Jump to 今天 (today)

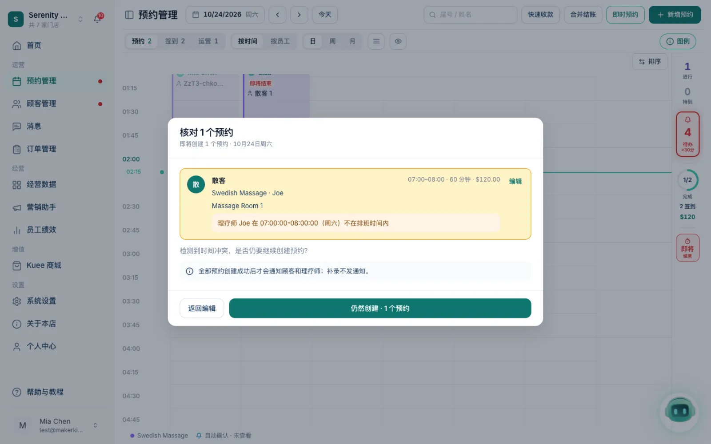click(325, 15)
